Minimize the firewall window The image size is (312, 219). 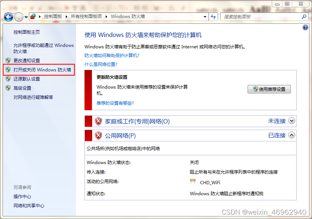[277, 4]
